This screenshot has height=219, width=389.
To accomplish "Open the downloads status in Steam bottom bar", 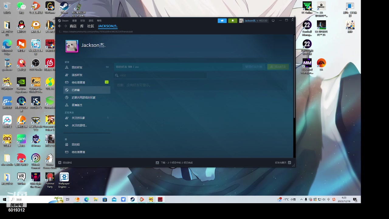I will tap(174, 163).
